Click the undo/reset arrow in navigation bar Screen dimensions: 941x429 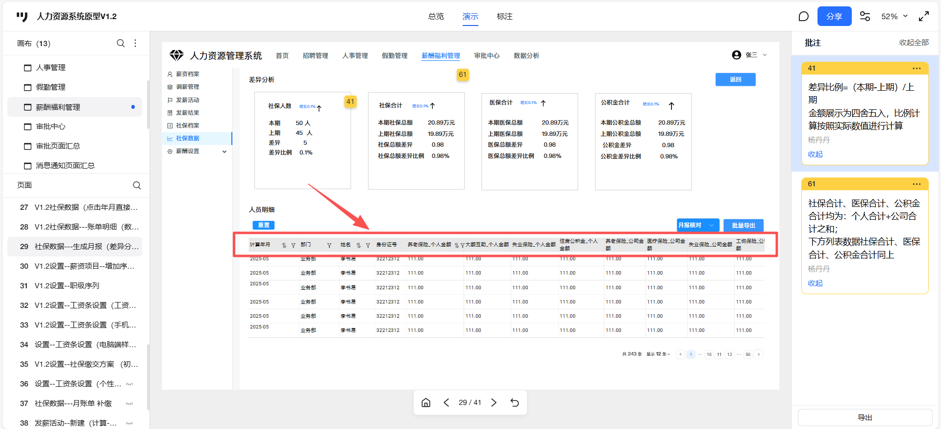[x=515, y=403]
